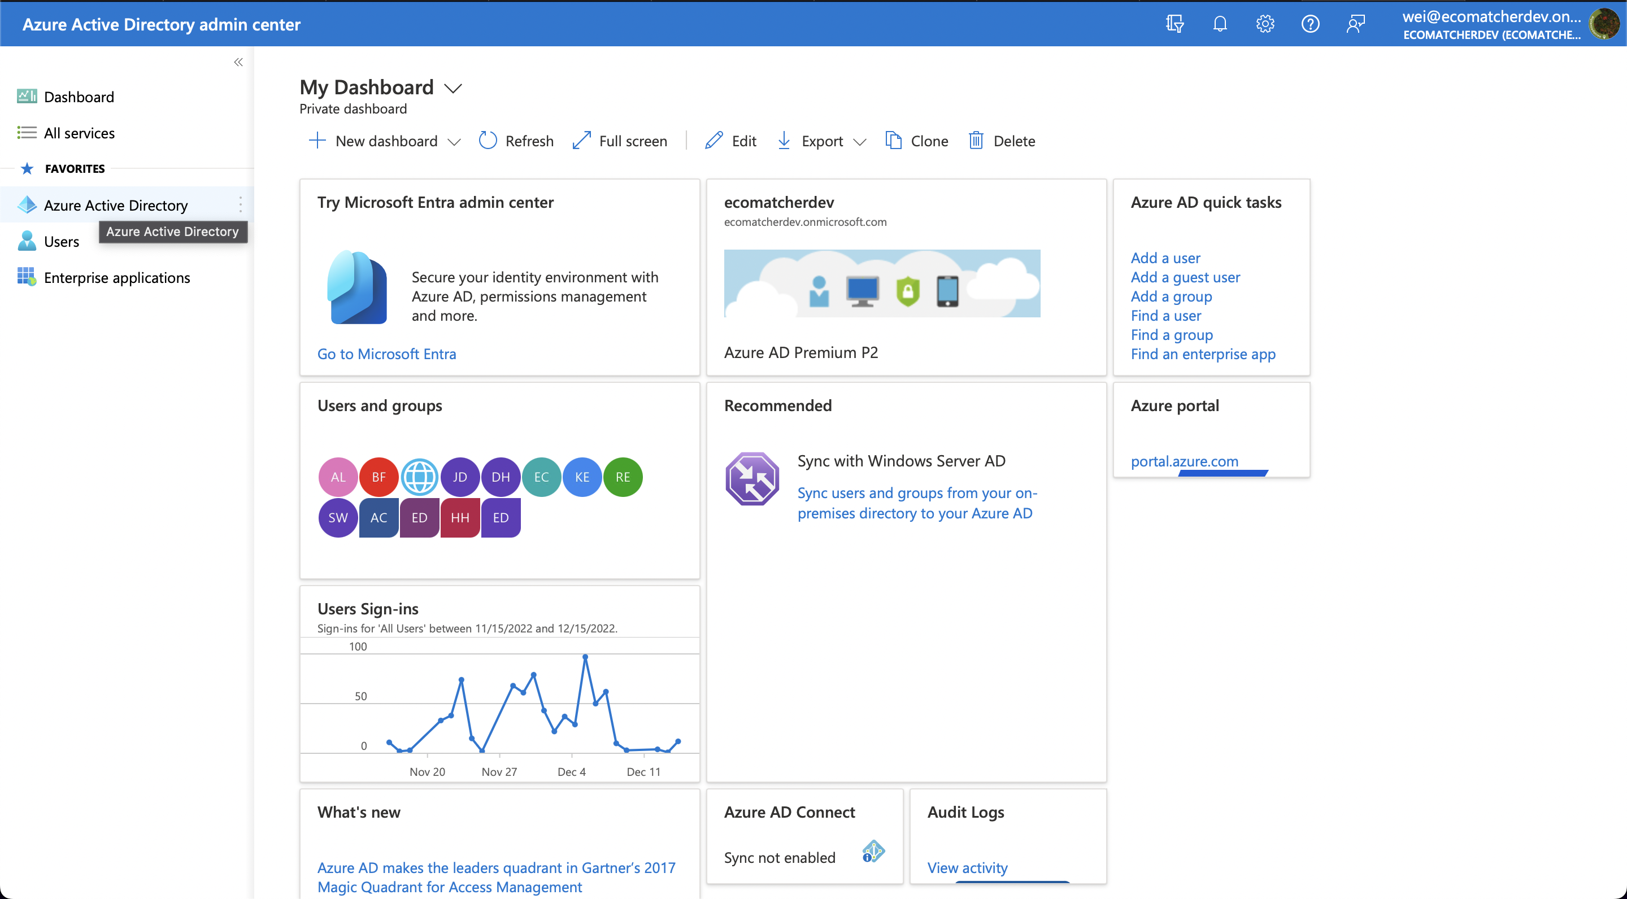Click Add a guest user link
This screenshot has height=899, width=1627.
coord(1185,277)
